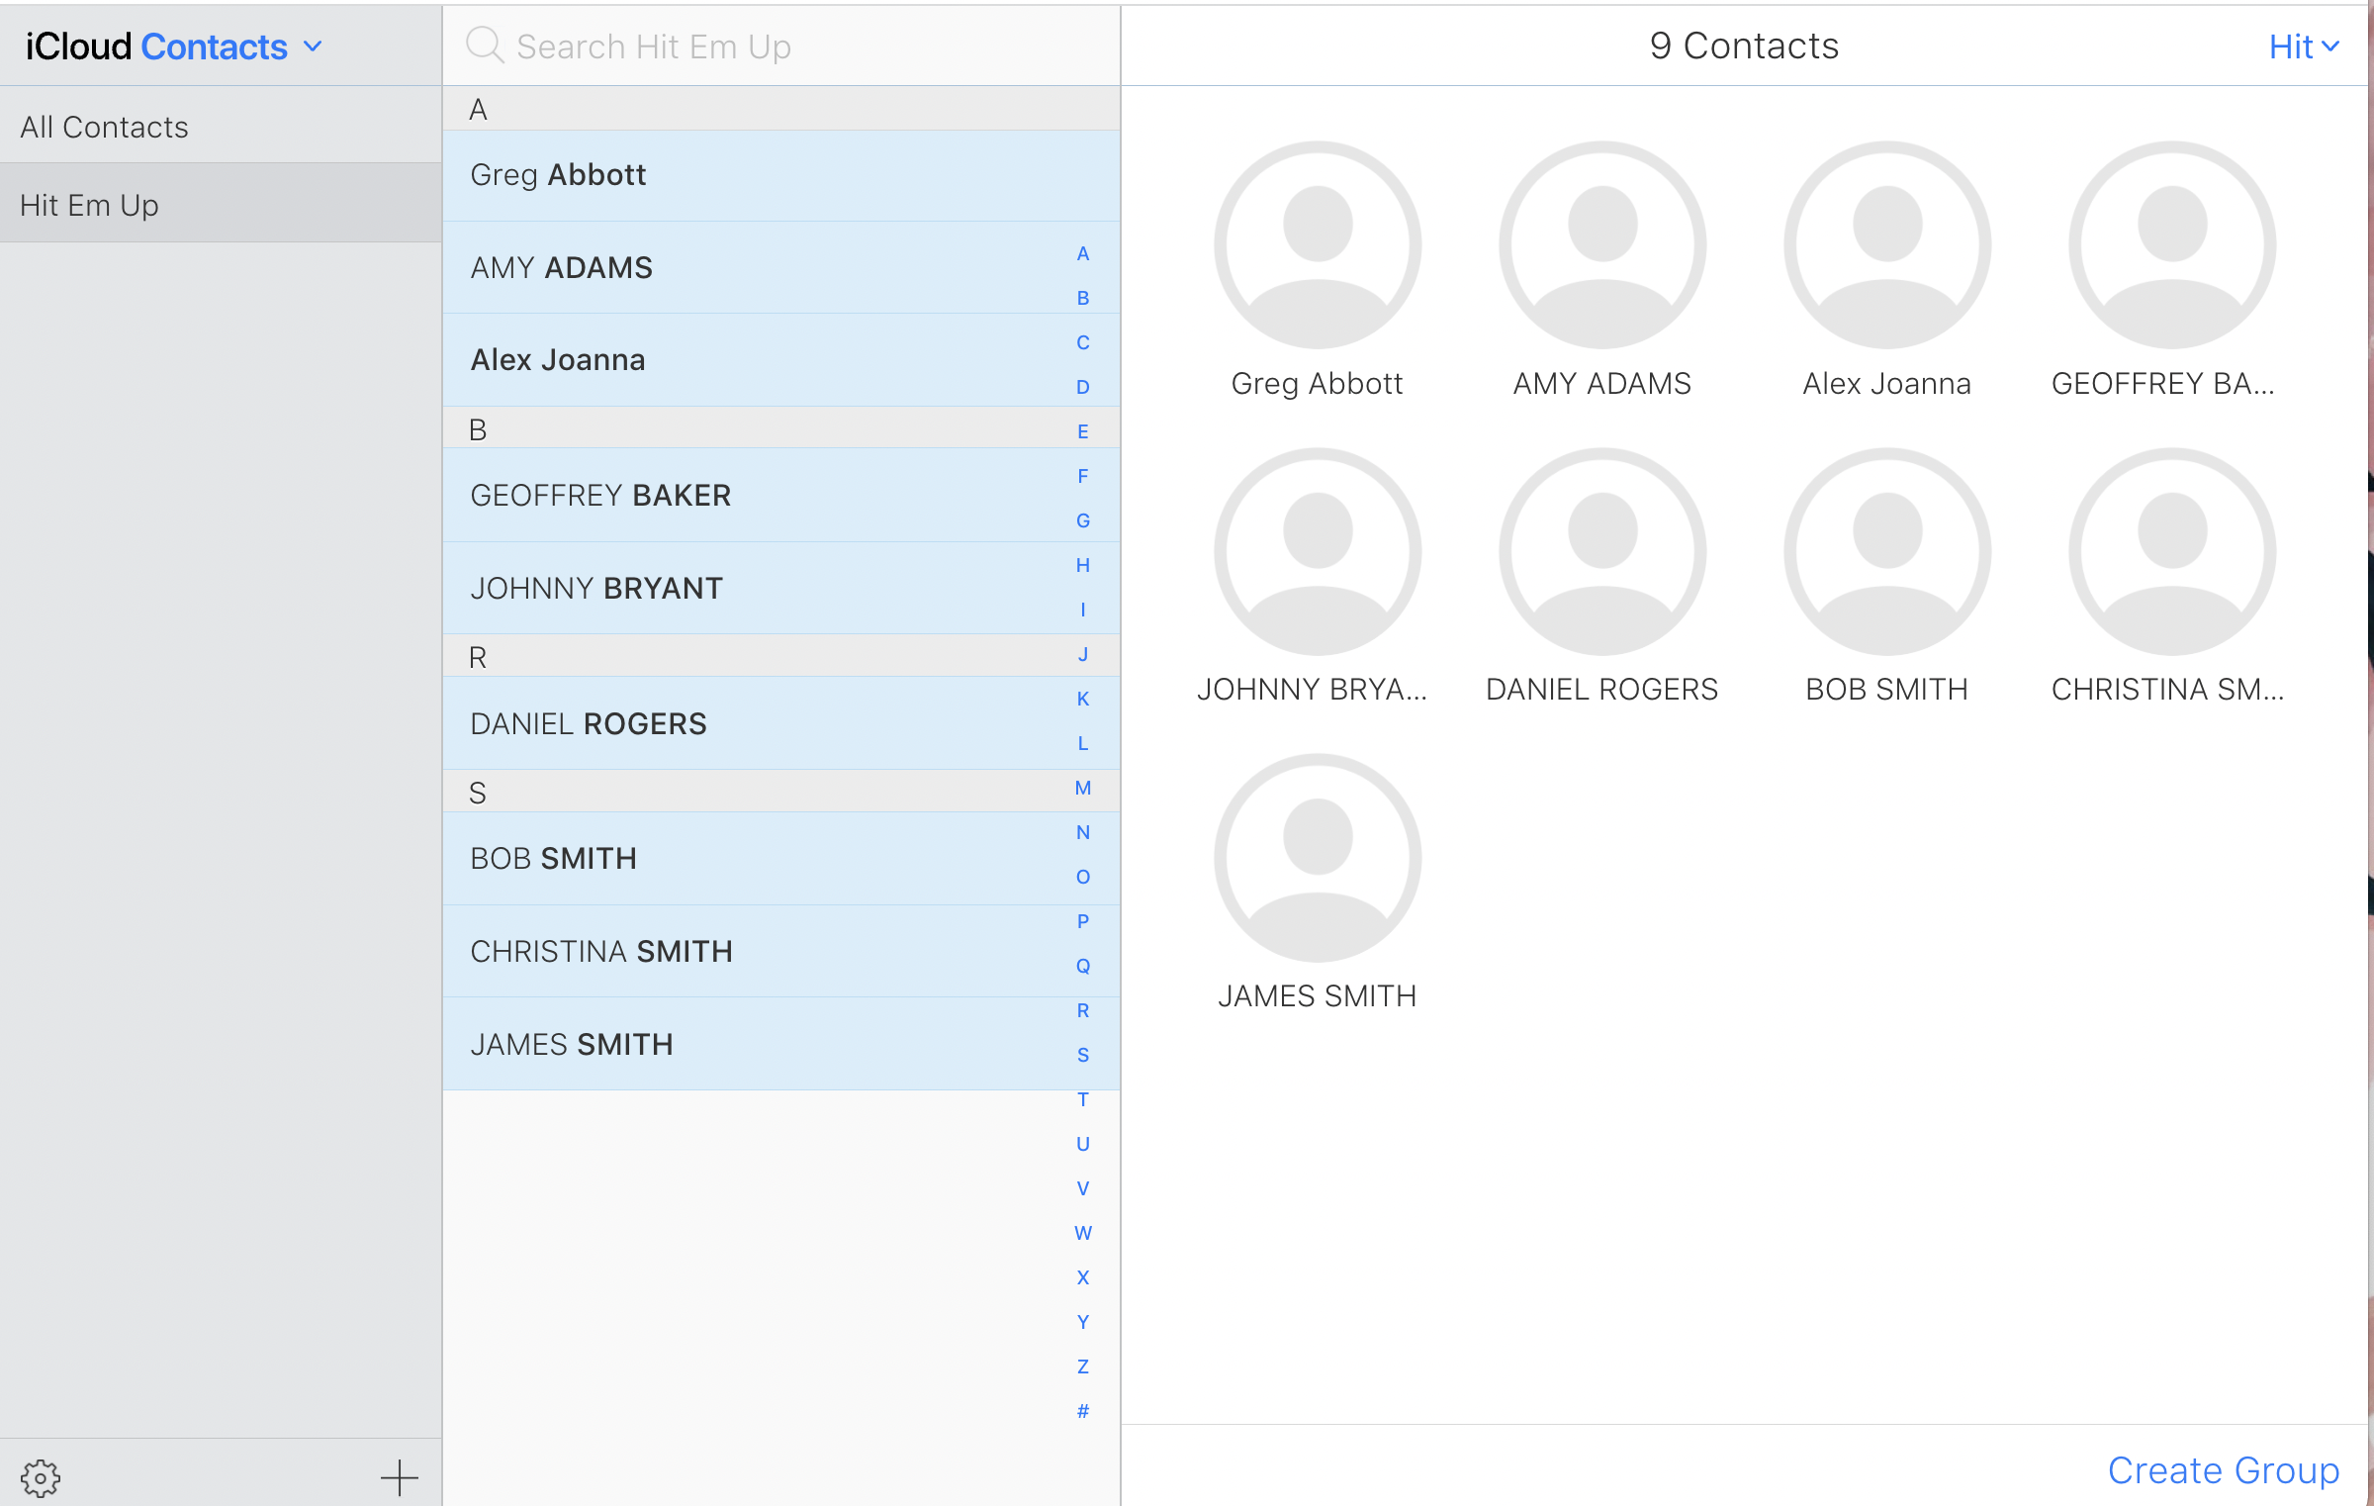Expand the Hit Em Up group sort dropdown
2374x1506 pixels.
coord(2303,44)
